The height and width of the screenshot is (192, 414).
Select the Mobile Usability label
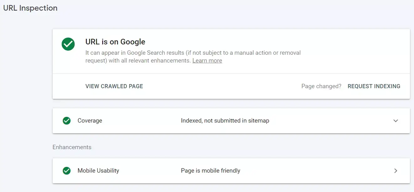pos(98,171)
